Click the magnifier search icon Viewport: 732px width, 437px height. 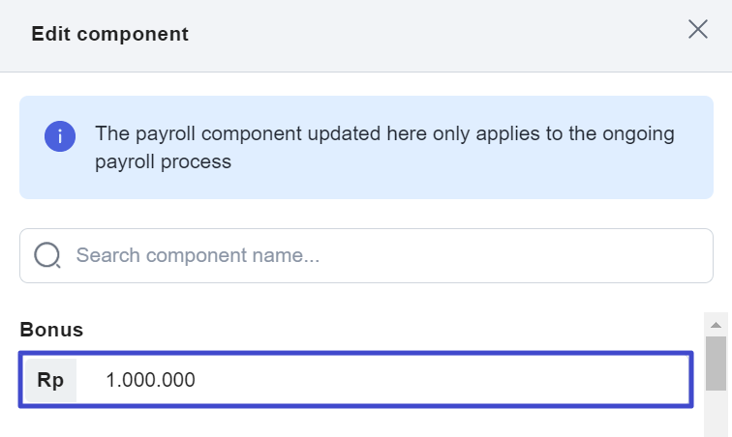point(47,255)
